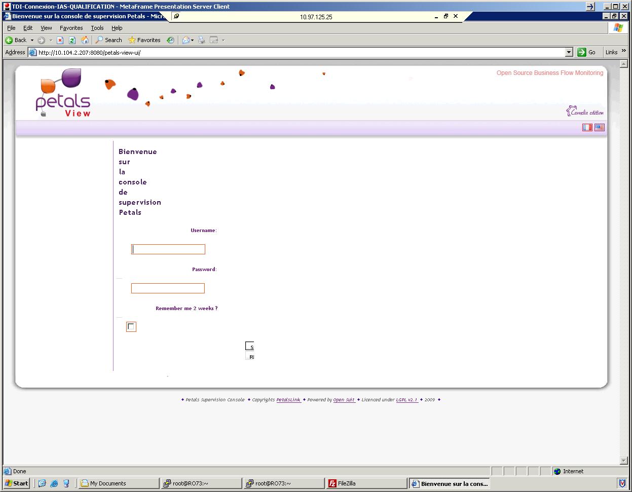Switch language with the US flag

599,128
